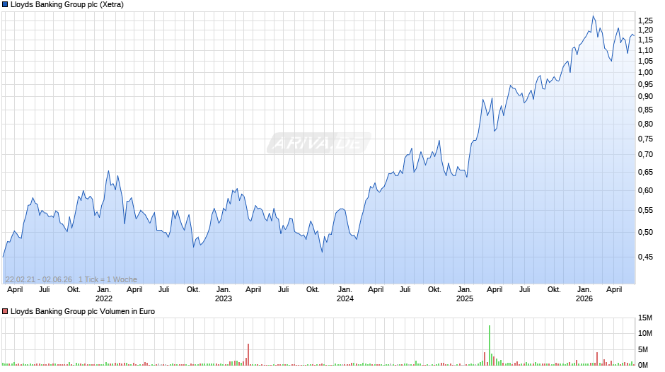
Task: Click the 2022 year label on time axis
Action: (104, 298)
